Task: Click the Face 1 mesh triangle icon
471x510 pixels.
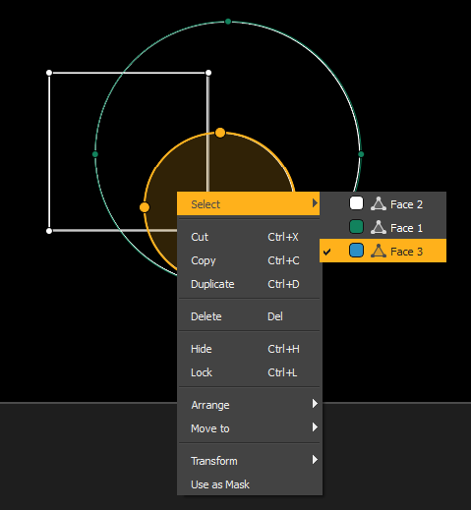Action: (x=379, y=227)
